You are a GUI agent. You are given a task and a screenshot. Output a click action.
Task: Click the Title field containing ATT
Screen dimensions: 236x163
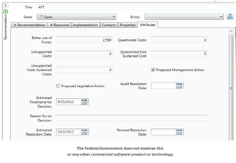point(135,7)
